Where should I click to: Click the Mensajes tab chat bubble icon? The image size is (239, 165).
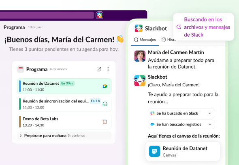point(136,40)
